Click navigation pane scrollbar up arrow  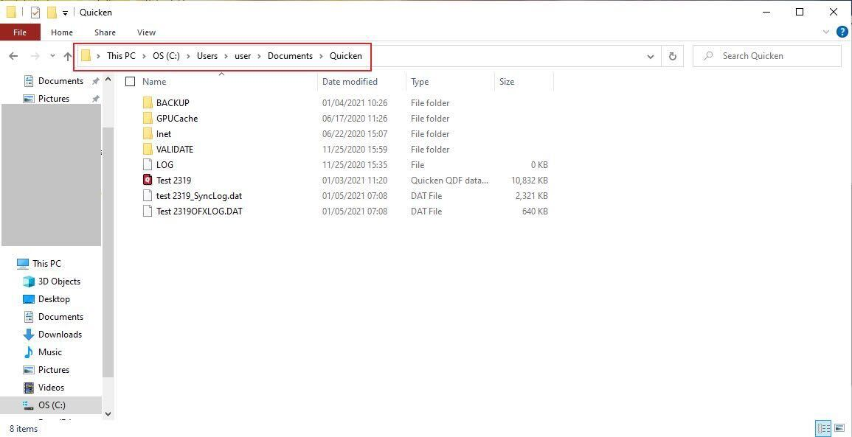(x=108, y=80)
